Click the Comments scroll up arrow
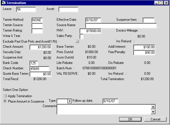The width and height of the screenshot is (170, 125). (x=153, y=107)
